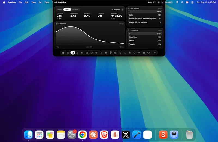Open System Settings from the Dock
Image resolution: width=218 pixels, height=142 pixels.
click(x=72, y=135)
